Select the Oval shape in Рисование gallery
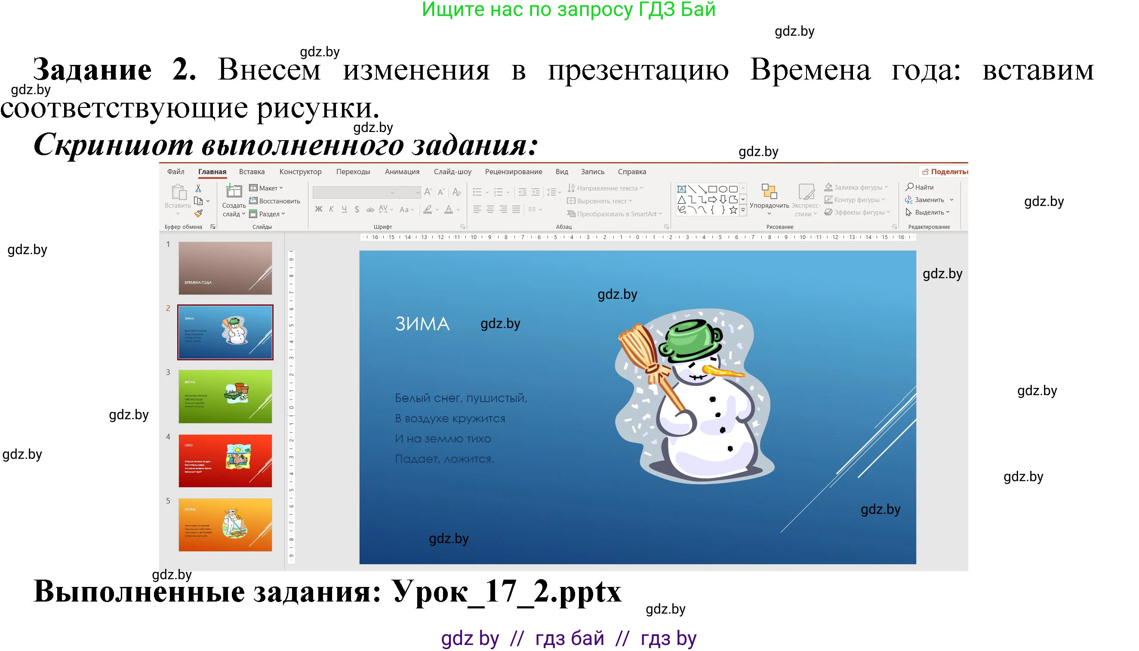 (x=723, y=190)
